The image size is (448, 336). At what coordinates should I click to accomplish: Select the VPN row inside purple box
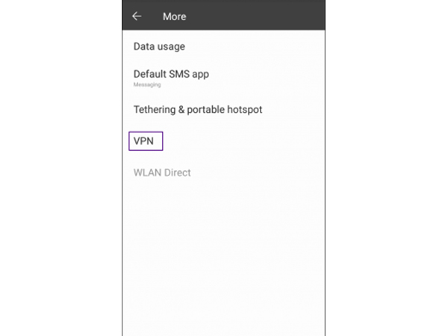[146, 141]
